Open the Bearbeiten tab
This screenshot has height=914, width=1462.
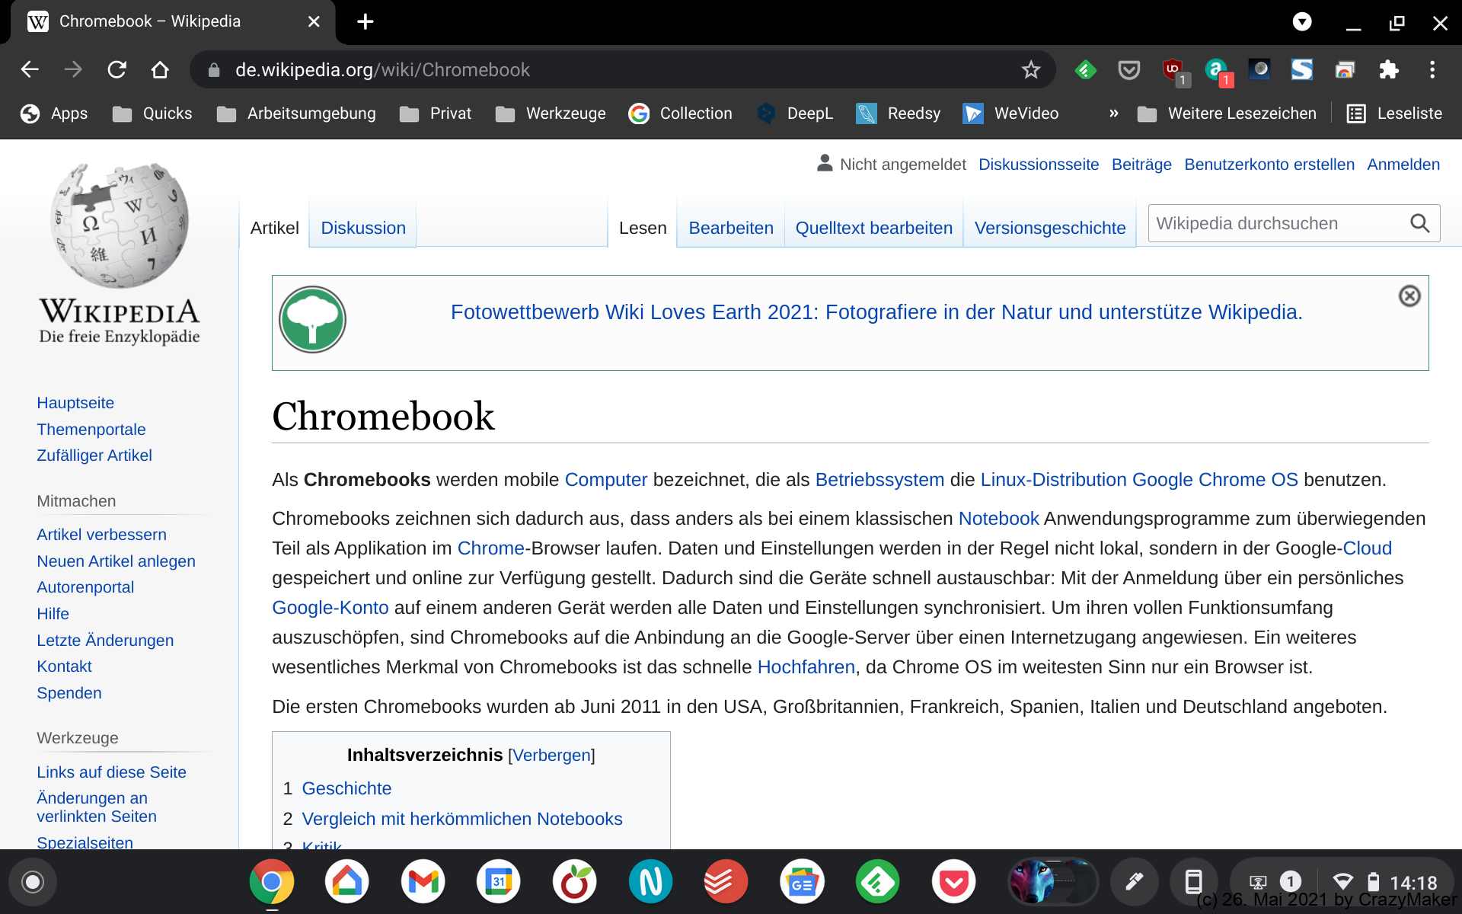[x=731, y=228]
